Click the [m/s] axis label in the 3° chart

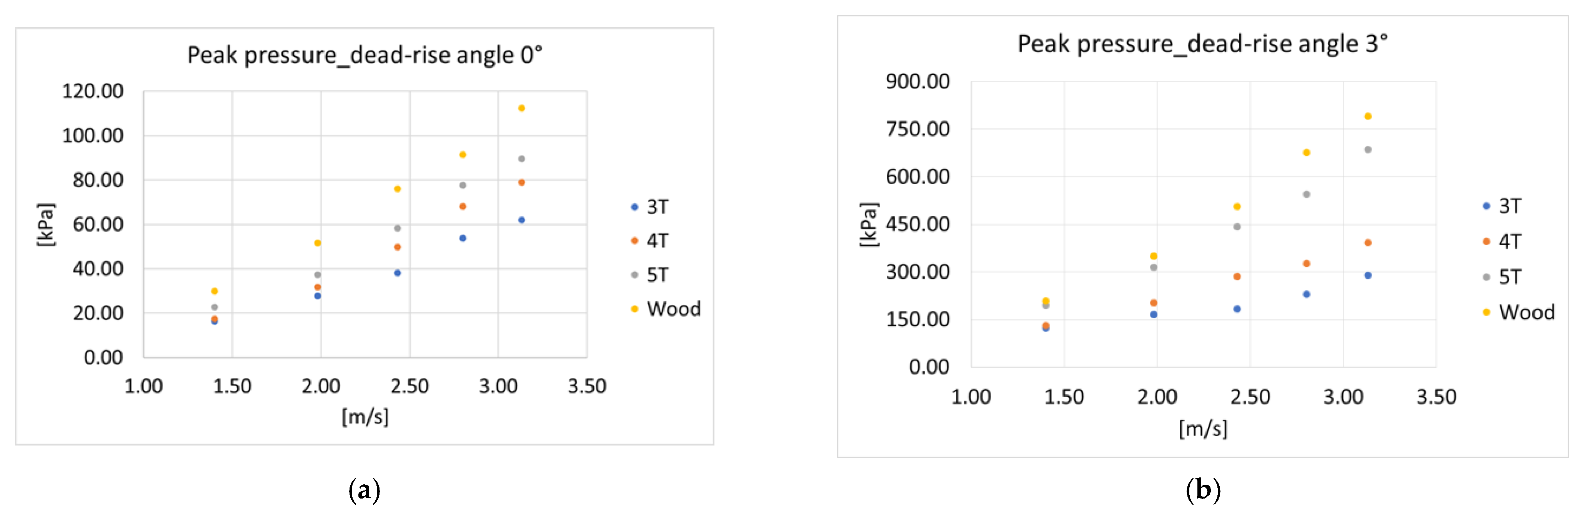pyautogui.click(x=1203, y=428)
